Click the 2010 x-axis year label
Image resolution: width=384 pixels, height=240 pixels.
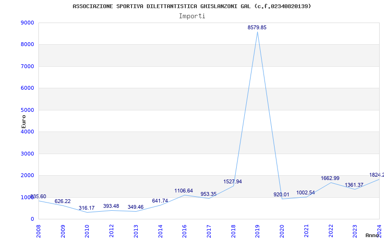point(87,231)
